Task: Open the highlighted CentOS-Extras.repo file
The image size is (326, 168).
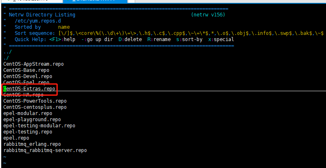Action: tap(29, 89)
